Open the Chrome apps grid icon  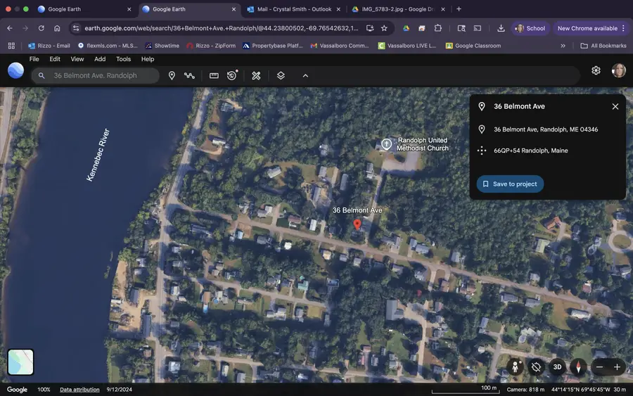coord(11,46)
